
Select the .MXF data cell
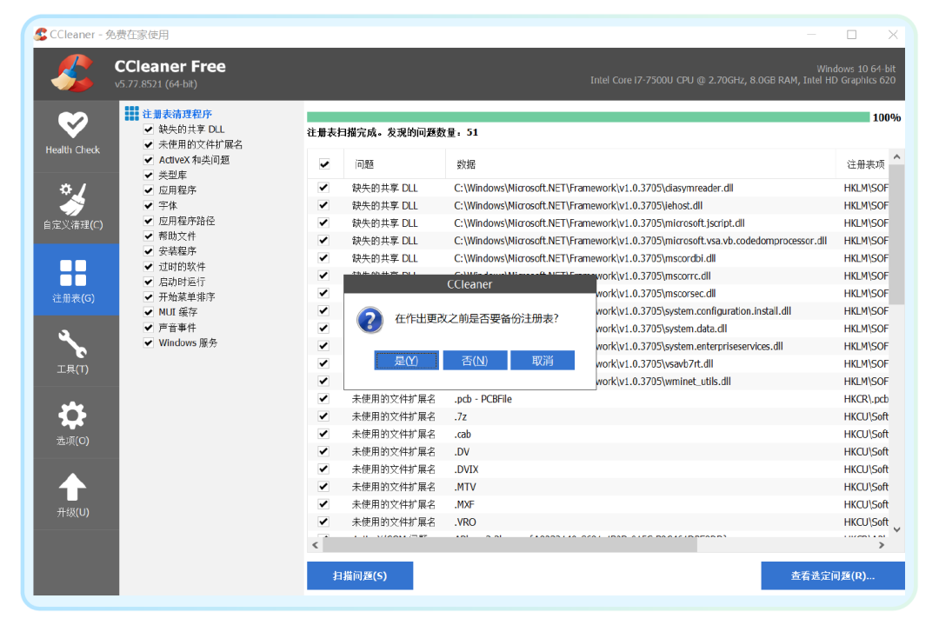coord(464,504)
